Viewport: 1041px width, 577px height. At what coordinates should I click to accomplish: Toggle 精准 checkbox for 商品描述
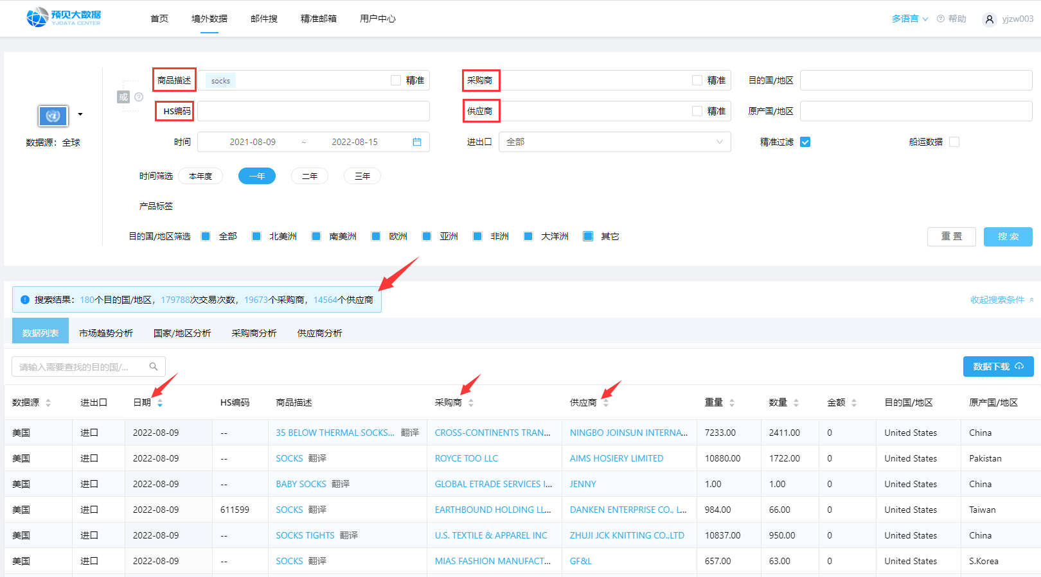pyautogui.click(x=396, y=80)
